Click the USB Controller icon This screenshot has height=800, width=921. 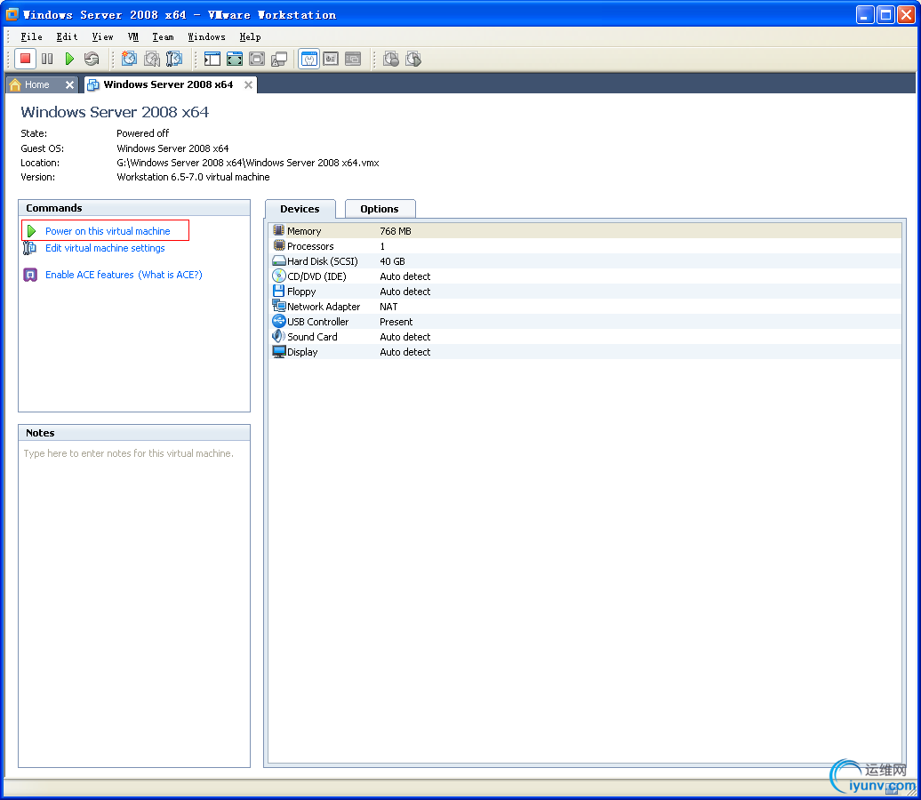[x=279, y=321]
